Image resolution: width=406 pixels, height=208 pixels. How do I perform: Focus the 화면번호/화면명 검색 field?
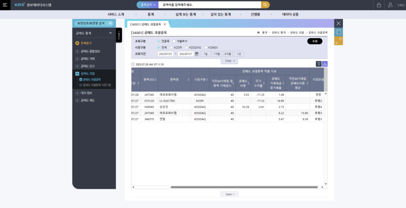coord(91,23)
